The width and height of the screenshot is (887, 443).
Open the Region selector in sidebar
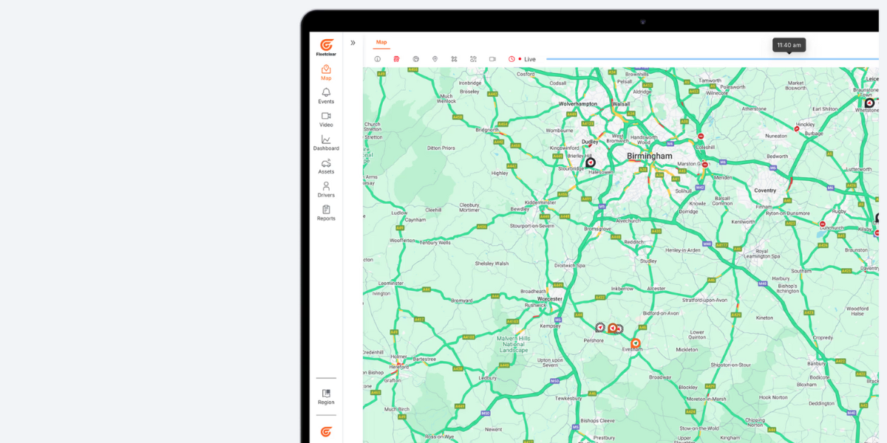pos(326,397)
